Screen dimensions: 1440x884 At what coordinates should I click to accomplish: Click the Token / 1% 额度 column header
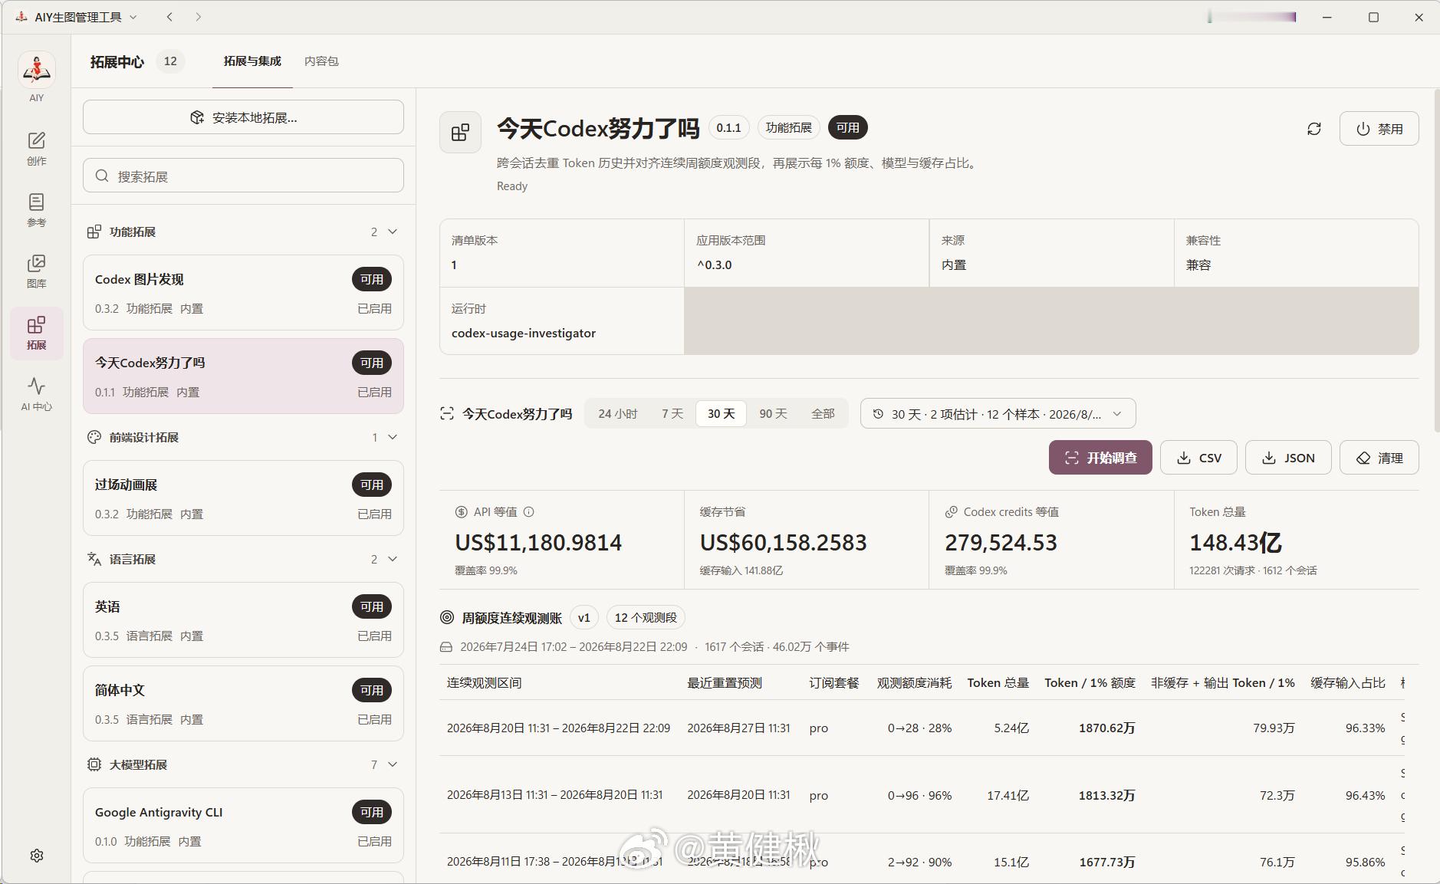point(1090,683)
